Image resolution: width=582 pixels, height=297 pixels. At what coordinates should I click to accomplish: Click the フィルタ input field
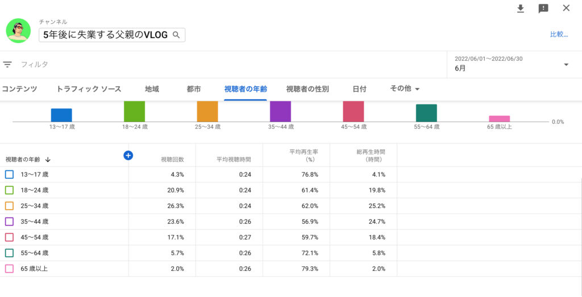(x=114, y=65)
